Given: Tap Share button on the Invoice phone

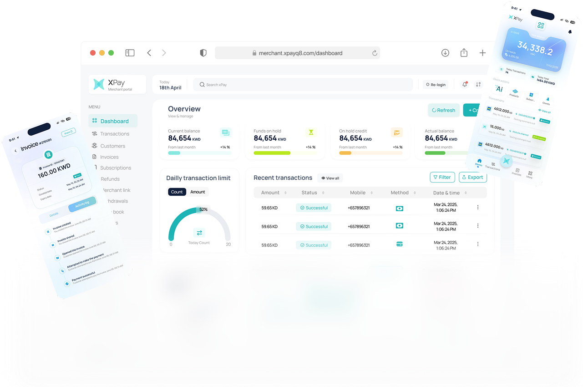Looking at the screenshot, I should 68,132.
